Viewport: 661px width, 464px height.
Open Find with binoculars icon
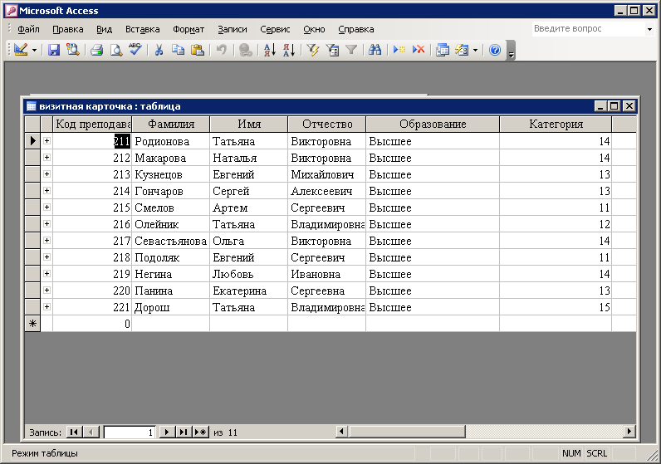[375, 50]
